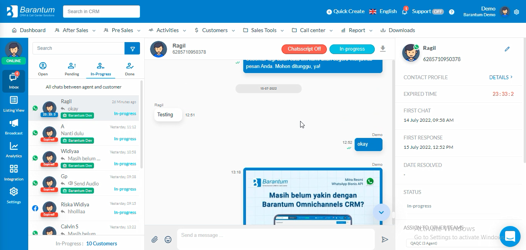
Task: Open Gp Send Audio chat
Action: 84,183
